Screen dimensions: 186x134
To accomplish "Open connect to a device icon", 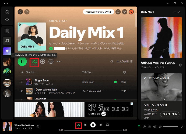I will 155,127.
